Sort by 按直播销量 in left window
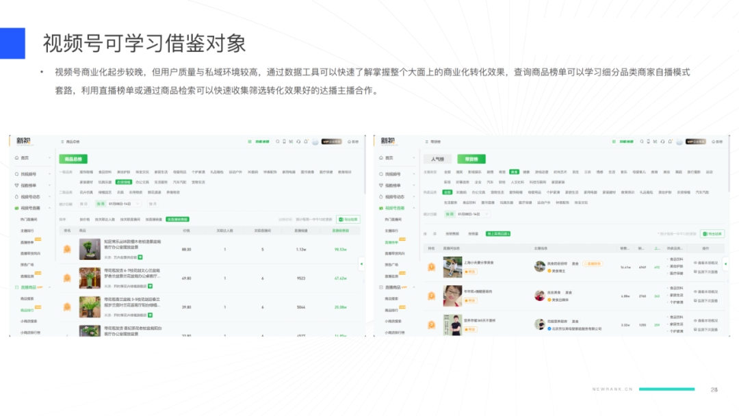Image resolution: width=739 pixels, height=416 pixels. tap(154, 220)
